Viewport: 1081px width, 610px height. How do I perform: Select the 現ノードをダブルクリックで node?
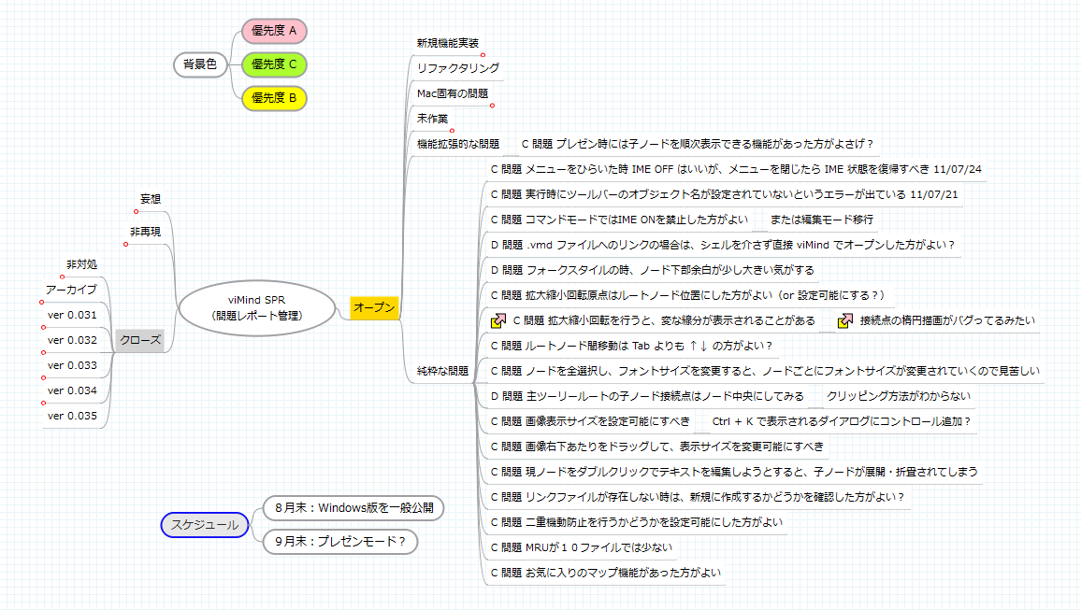733,473
